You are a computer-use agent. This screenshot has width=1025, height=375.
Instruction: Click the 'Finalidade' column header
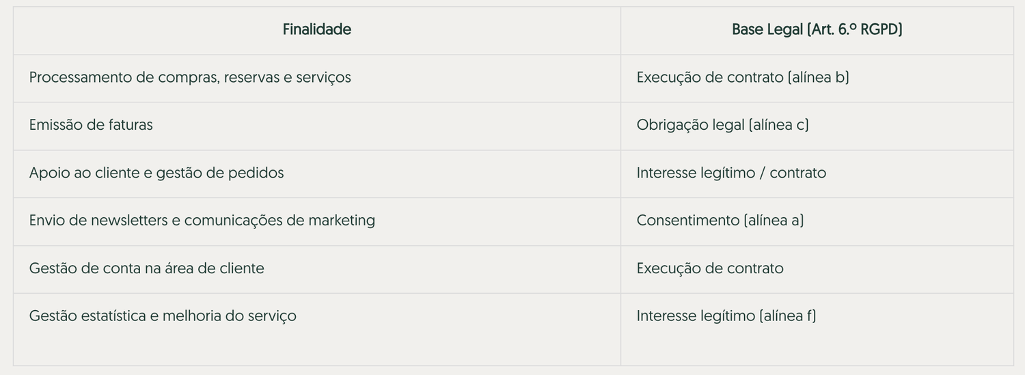(x=316, y=30)
